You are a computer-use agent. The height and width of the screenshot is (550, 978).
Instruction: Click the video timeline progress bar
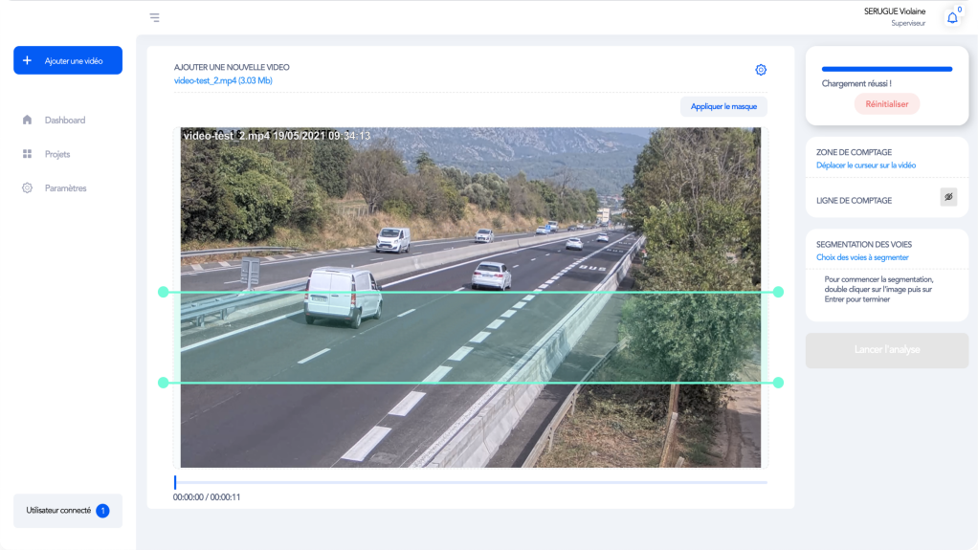coord(470,482)
